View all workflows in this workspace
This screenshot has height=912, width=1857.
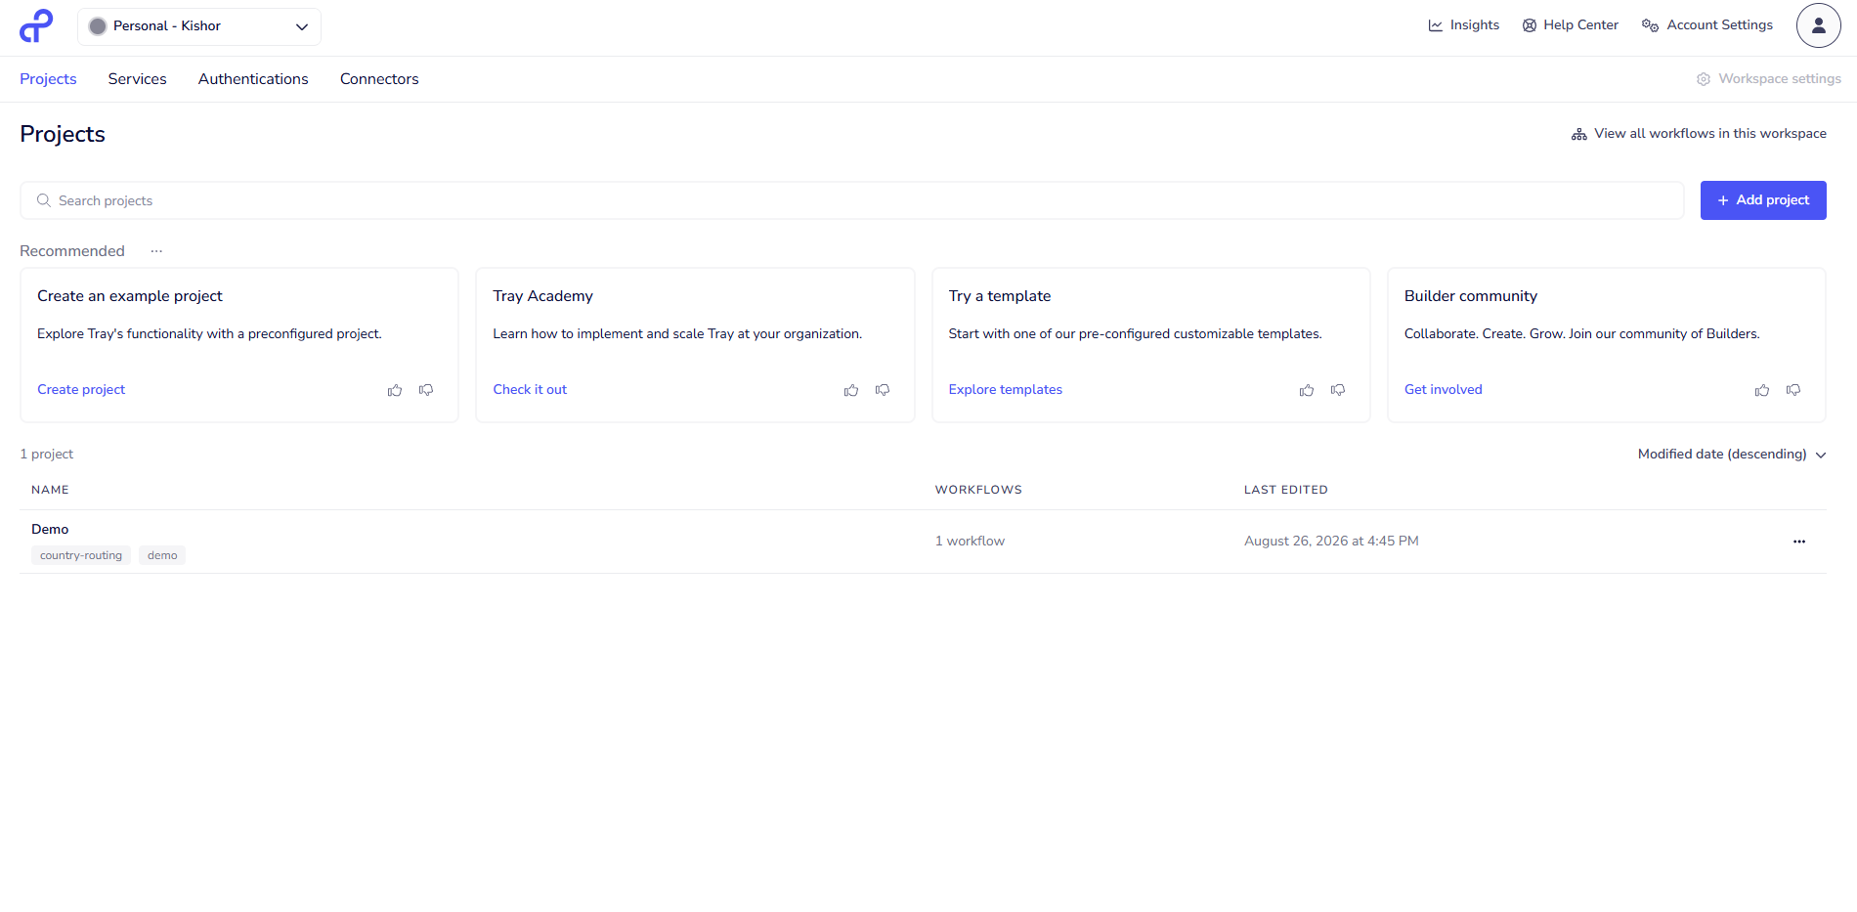tap(1699, 134)
